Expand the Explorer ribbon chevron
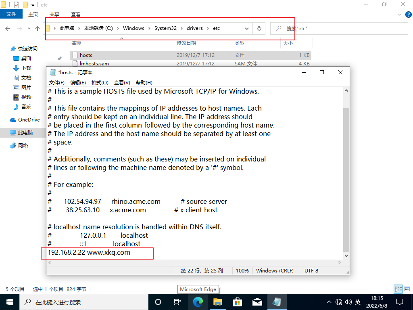 (400, 15)
